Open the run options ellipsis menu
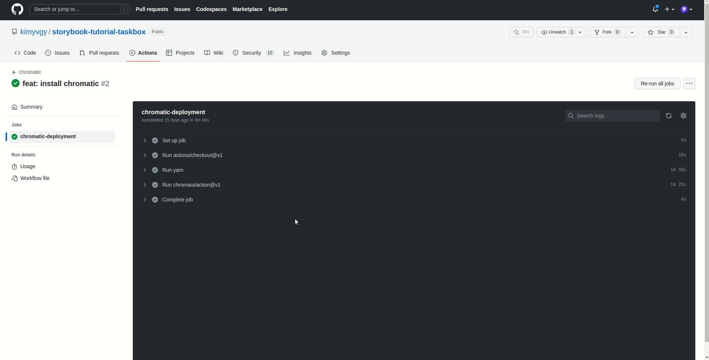This screenshot has height=360, width=709. pyautogui.click(x=689, y=83)
